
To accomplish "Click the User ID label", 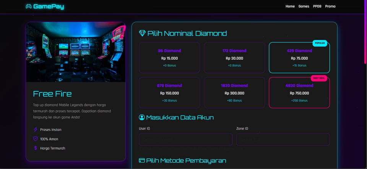I will (x=145, y=129).
